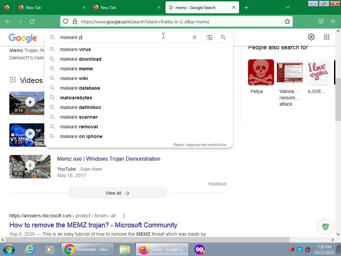
Task: Search by image camera icon
Action: (209, 37)
